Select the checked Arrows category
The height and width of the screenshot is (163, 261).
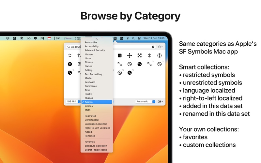coord(97,102)
